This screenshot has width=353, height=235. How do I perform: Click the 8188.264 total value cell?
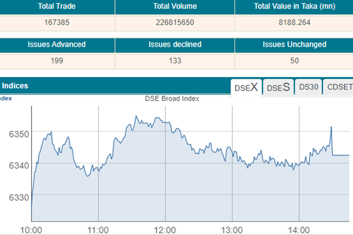click(294, 23)
